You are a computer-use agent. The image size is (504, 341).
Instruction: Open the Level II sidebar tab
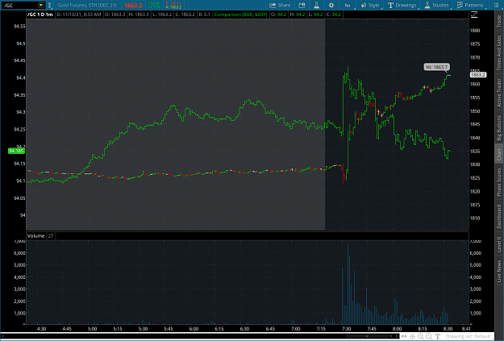pyautogui.click(x=499, y=244)
